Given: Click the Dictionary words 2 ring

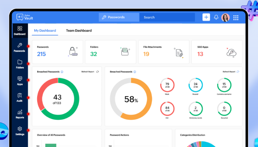Looking at the screenshot, I should pos(195,109).
